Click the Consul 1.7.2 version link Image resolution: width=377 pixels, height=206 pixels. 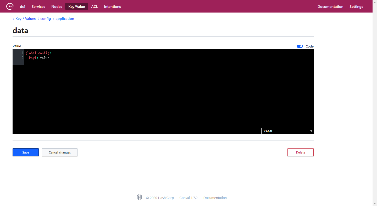(188, 198)
